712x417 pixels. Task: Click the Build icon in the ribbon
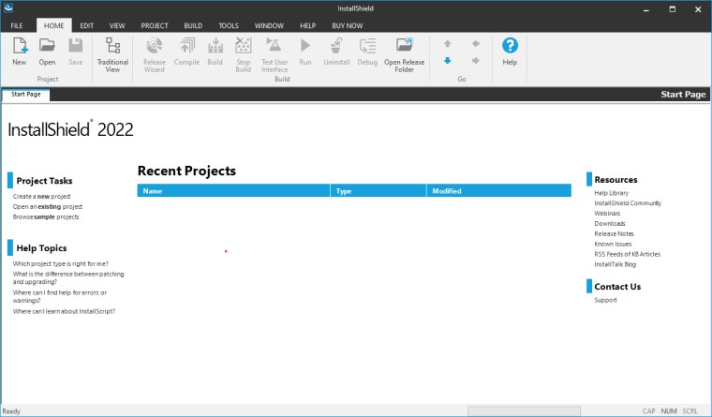(x=215, y=46)
